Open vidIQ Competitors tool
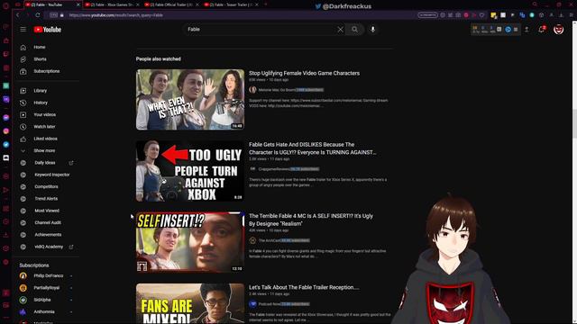Image resolution: width=577 pixels, height=324 pixels. tap(46, 186)
